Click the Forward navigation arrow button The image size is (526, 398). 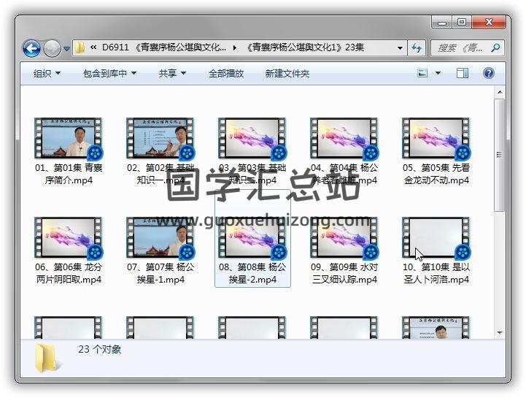52,49
